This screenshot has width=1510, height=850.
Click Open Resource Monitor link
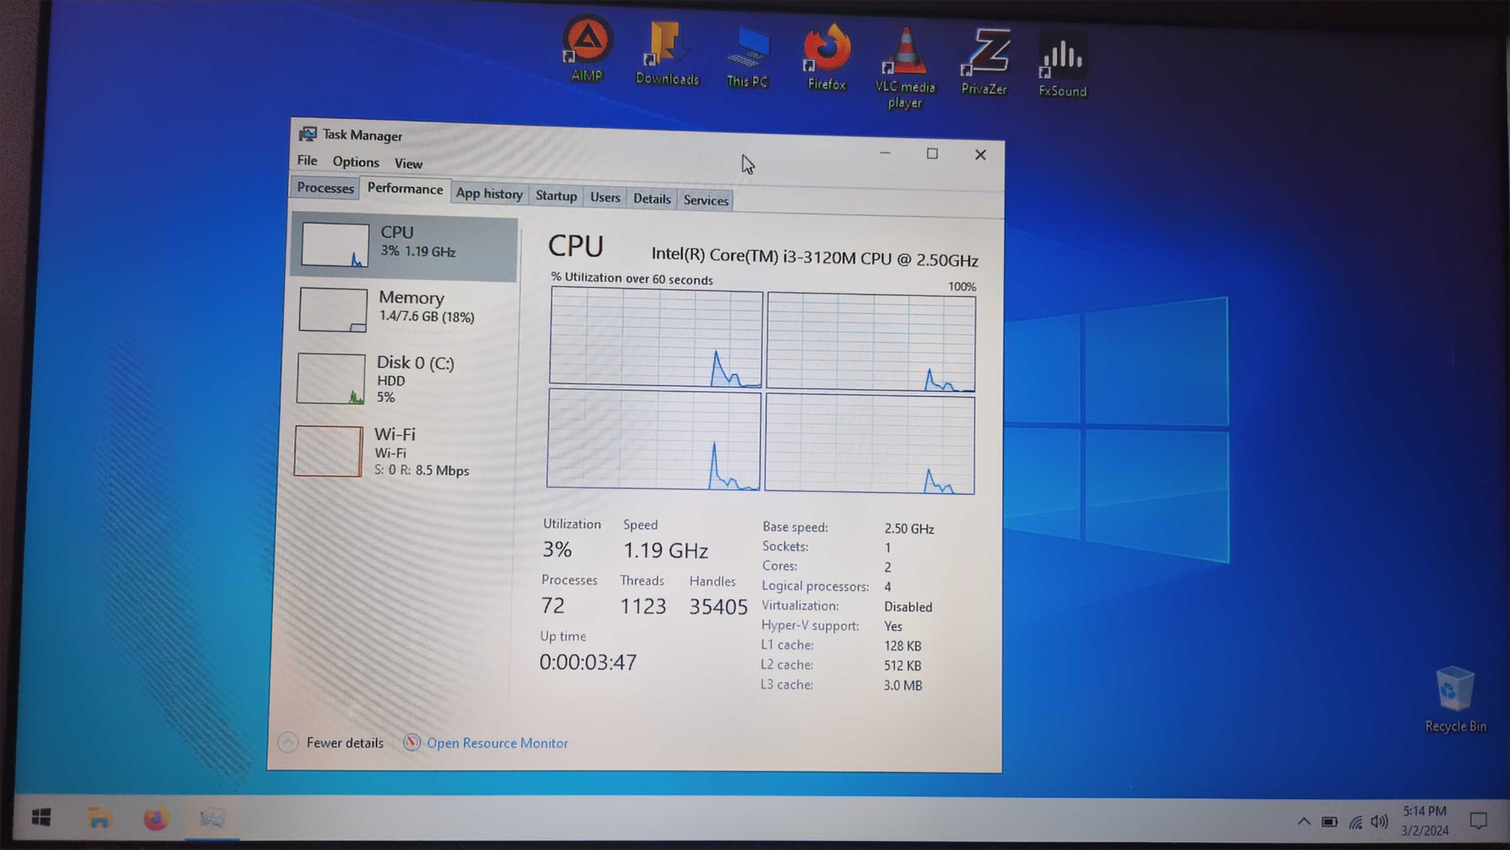[x=497, y=742]
